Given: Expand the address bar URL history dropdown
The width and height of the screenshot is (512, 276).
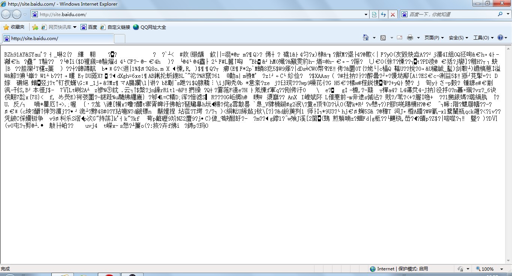Looking at the screenshot, I should pyautogui.click(x=366, y=15).
